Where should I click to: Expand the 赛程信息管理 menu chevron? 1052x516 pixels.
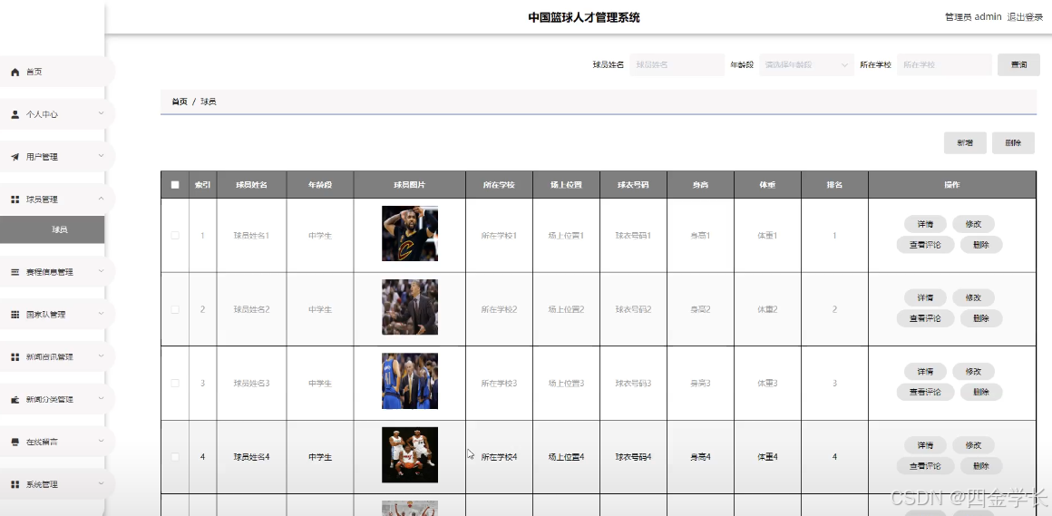coord(101,271)
